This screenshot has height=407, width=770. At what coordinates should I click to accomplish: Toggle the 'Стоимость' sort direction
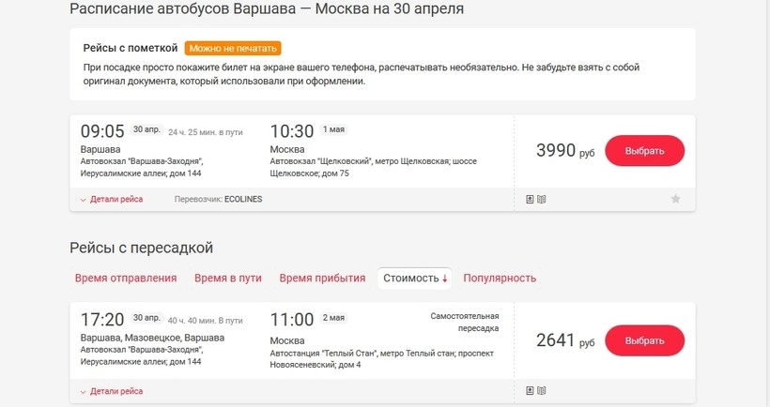coord(415,278)
